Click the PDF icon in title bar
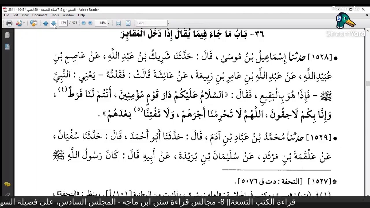 point(5,10)
